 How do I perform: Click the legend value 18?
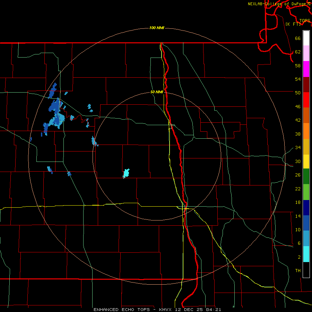pos(298,202)
